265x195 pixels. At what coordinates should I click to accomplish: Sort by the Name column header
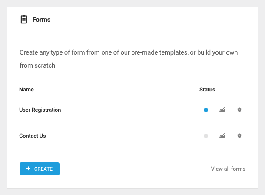[x=26, y=90]
